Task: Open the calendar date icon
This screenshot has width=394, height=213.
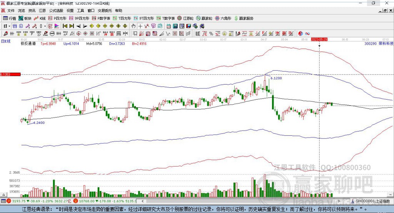Action: pyautogui.click(x=169, y=26)
